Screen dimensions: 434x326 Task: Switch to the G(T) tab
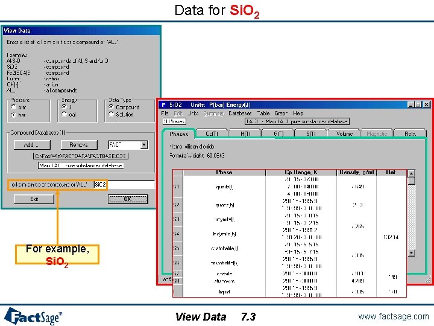[x=278, y=133]
